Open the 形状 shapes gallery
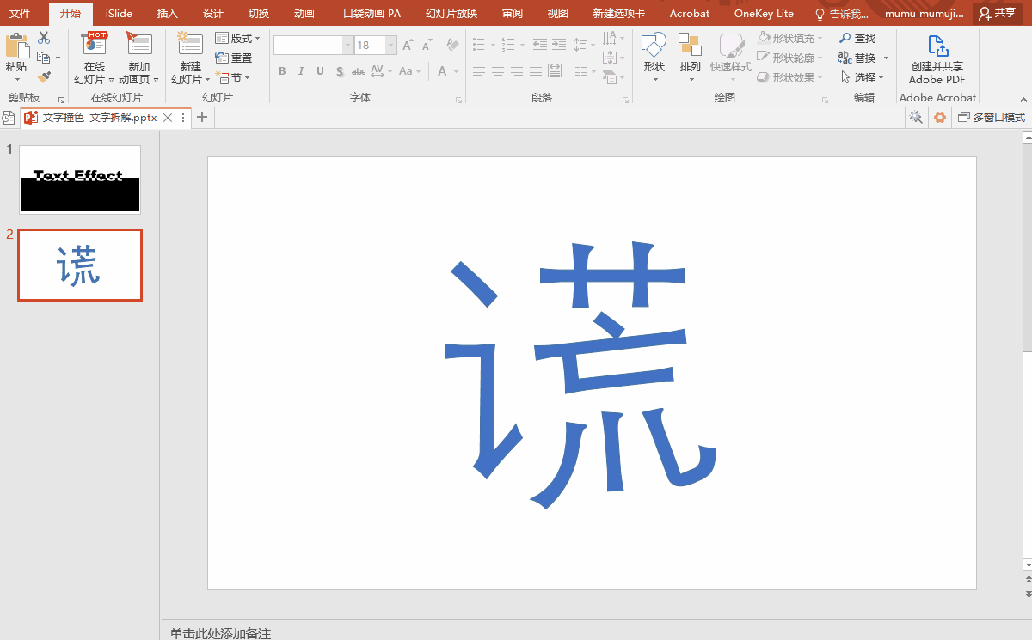 654,58
